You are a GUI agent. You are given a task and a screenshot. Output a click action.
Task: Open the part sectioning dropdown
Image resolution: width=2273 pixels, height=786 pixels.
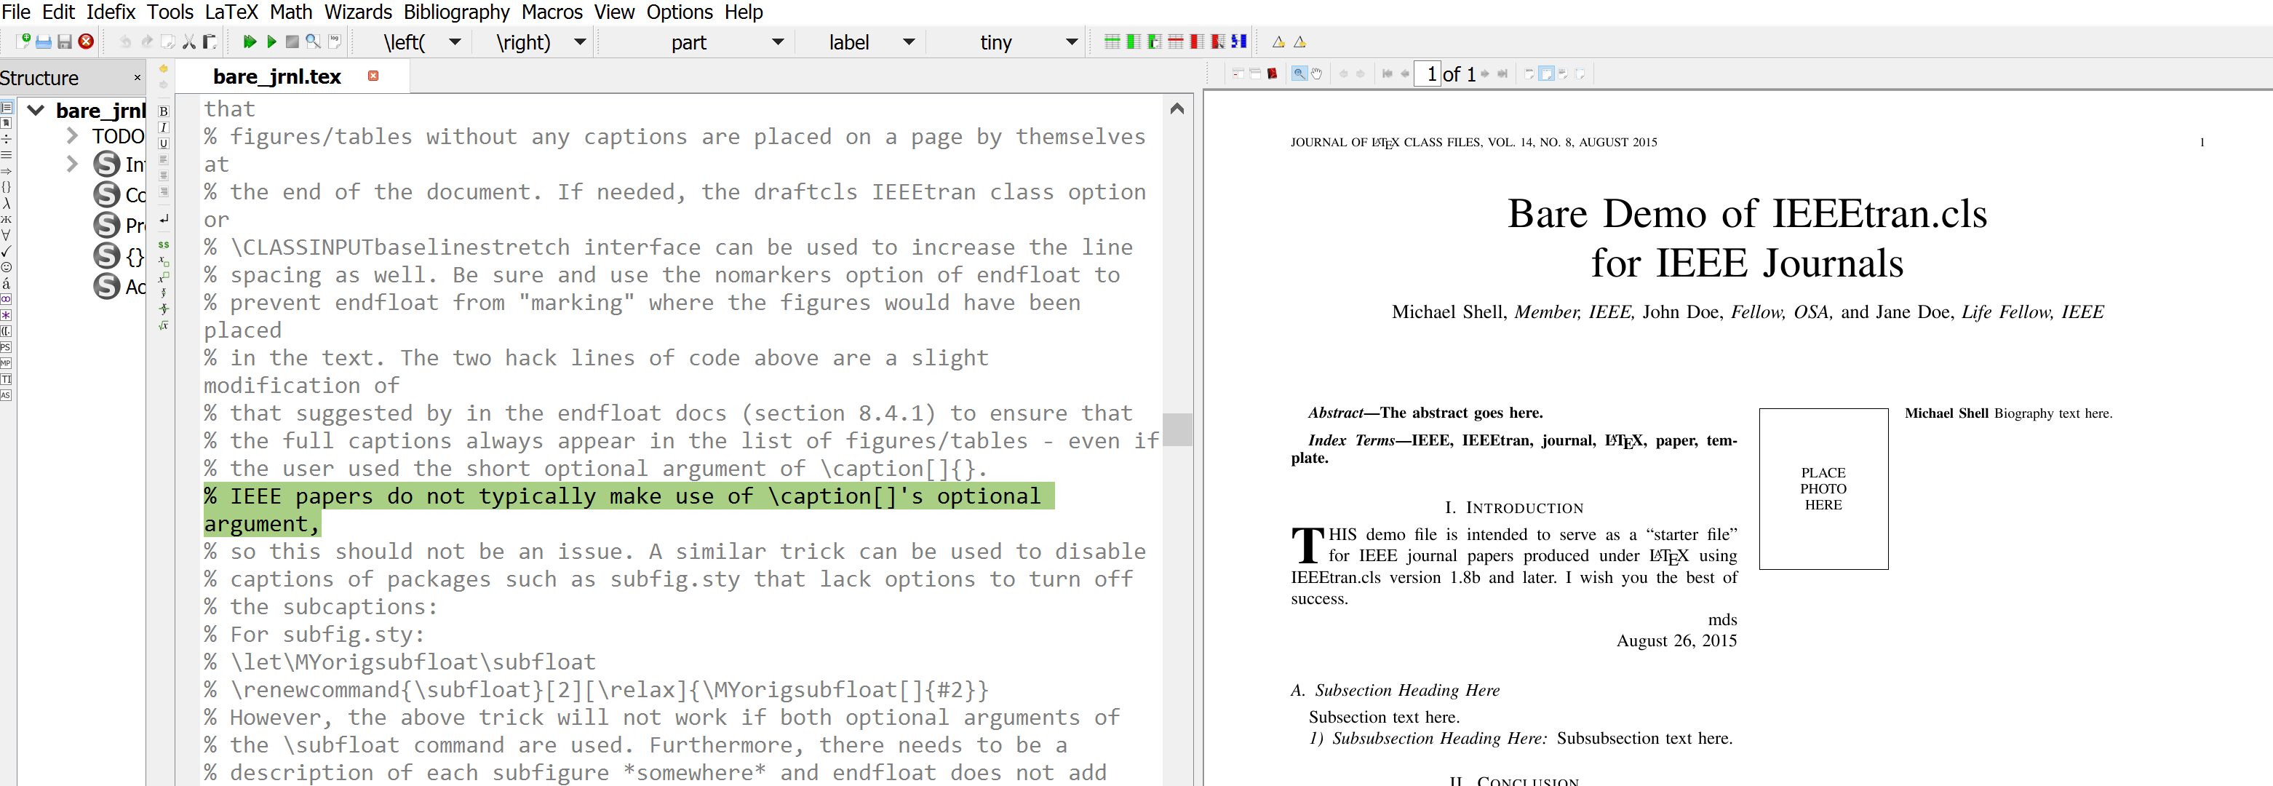777,41
